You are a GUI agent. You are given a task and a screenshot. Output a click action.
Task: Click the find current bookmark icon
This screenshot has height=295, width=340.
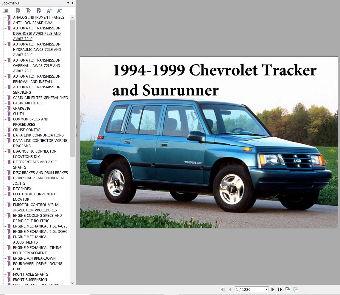click(39, 10)
